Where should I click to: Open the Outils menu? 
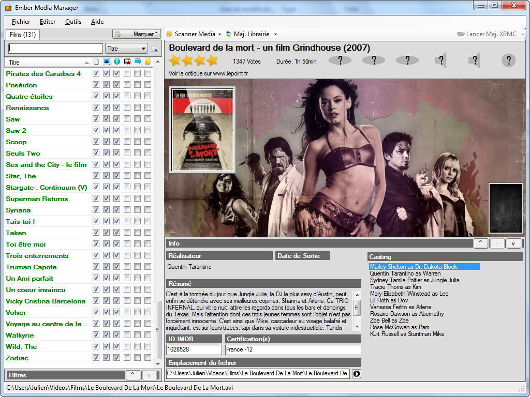[73, 22]
